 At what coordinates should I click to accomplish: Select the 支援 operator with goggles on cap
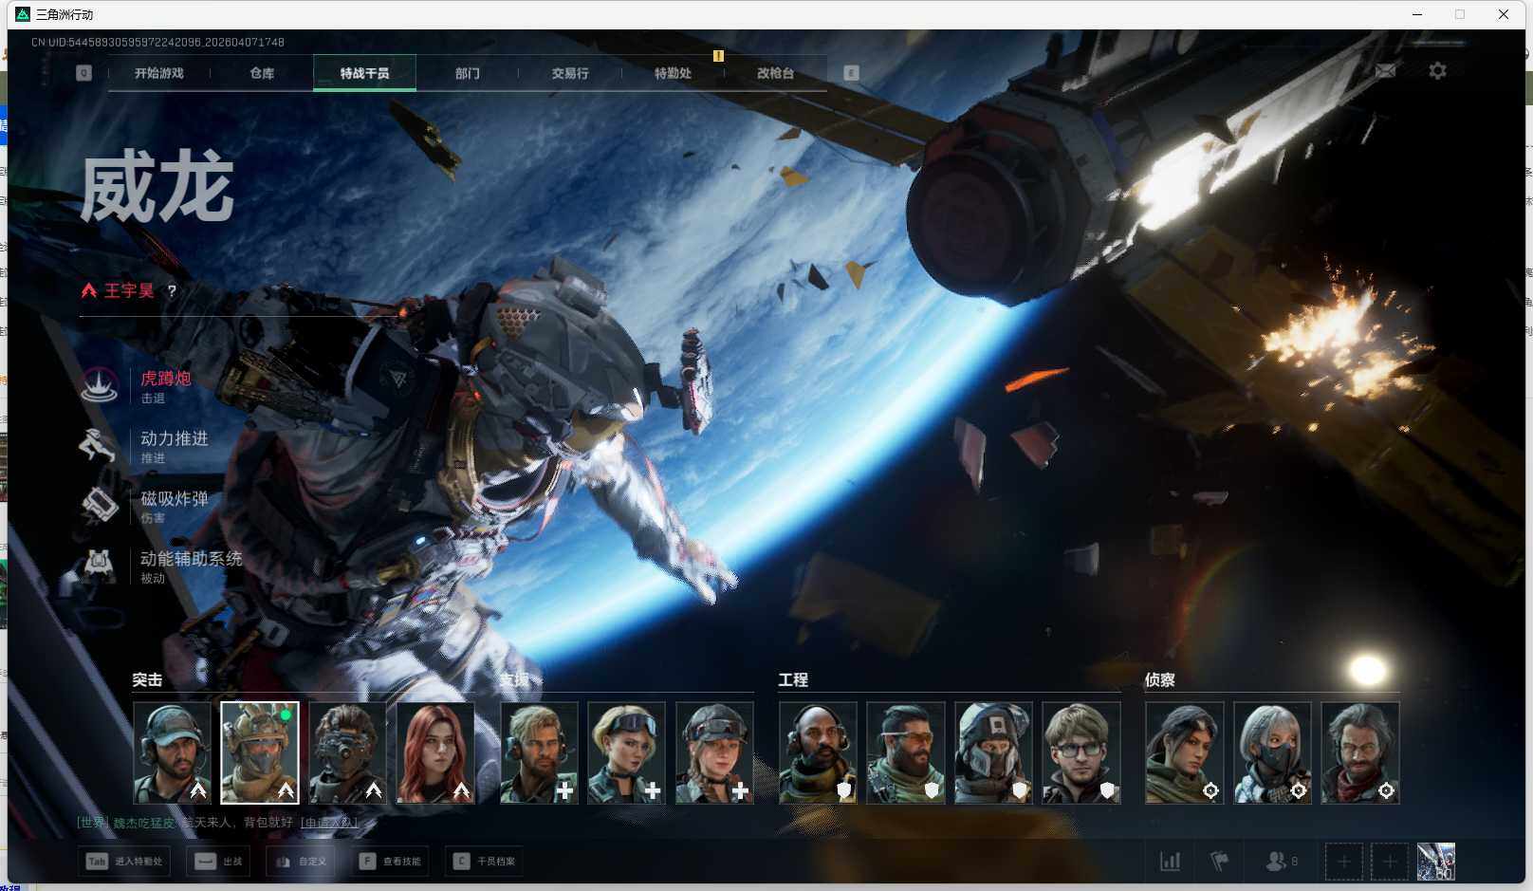(x=714, y=752)
